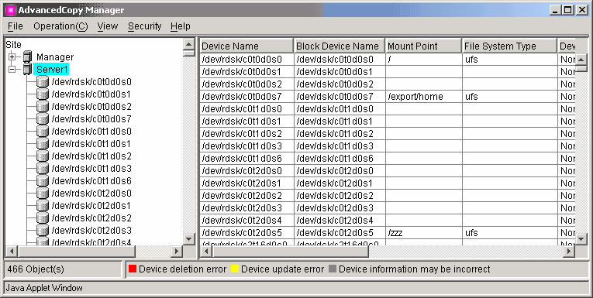Image resolution: width=593 pixels, height=298 pixels.
Task: Click disk icon for /dev/rdsk/c0t0d0s0 in tree
Action: pyautogui.click(x=43, y=82)
